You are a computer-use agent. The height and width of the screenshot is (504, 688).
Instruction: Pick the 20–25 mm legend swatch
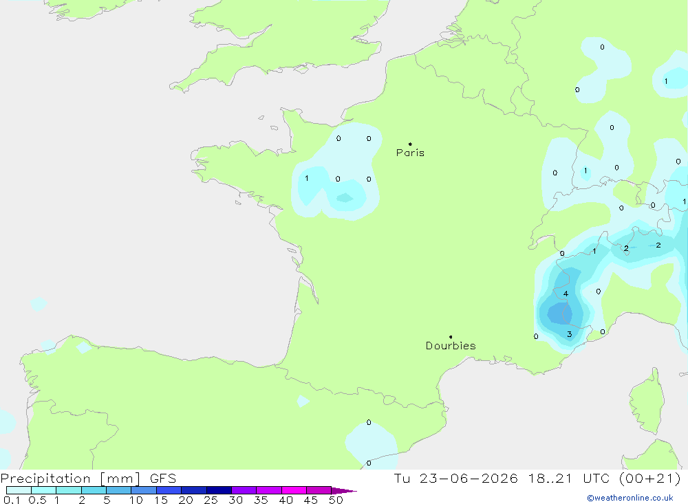(194, 490)
